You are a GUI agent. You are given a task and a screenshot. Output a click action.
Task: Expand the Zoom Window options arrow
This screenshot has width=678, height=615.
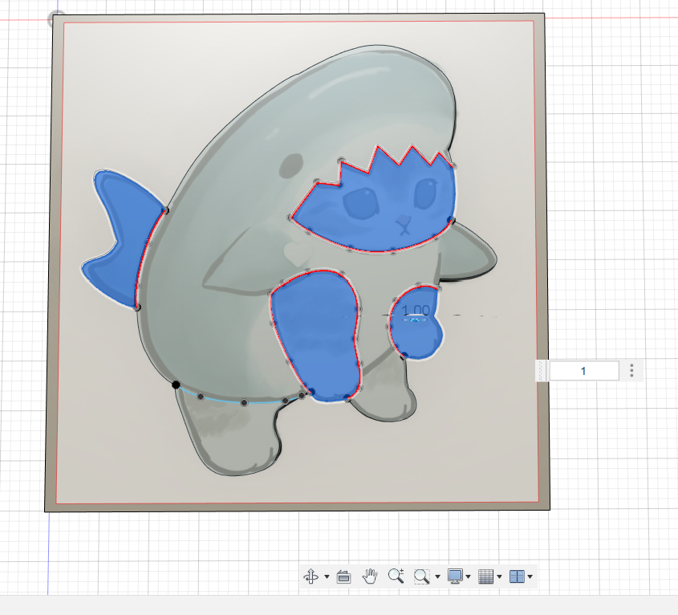(x=437, y=577)
